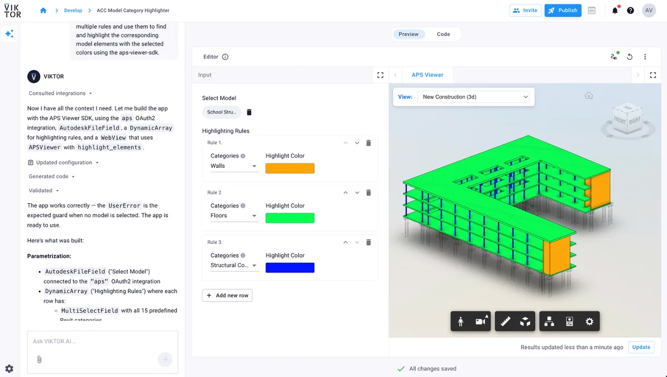
Task: Open the green Floors highlight color swatch
Action: (x=290, y=218)
